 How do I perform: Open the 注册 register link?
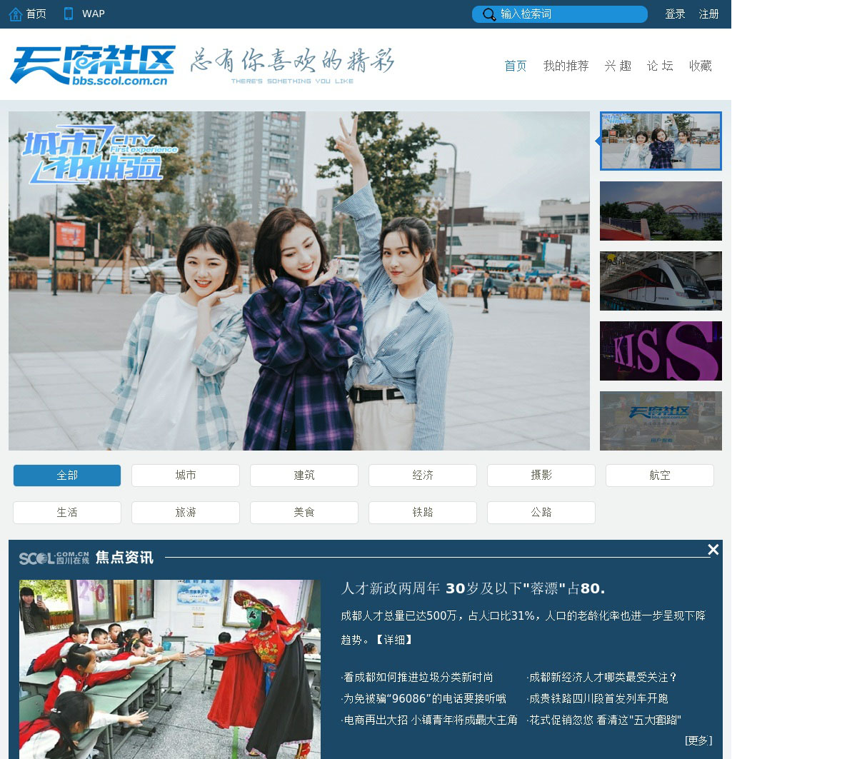(708, 14)
